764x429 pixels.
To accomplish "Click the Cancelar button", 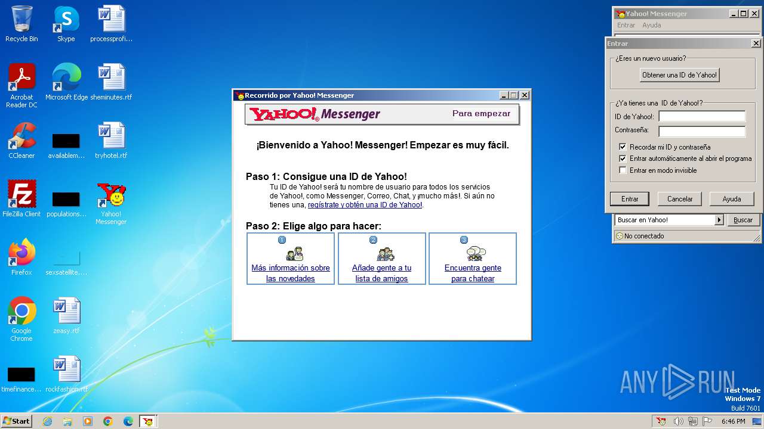I will coord(680,199).
